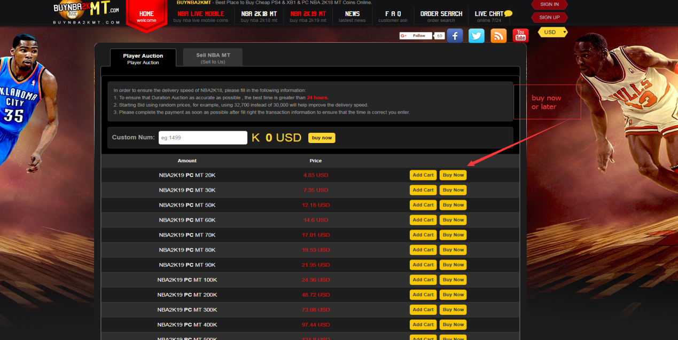Open NBA LIVE MOBILE menu item
This screenshot has height=340, width=678.
(200, 17)
